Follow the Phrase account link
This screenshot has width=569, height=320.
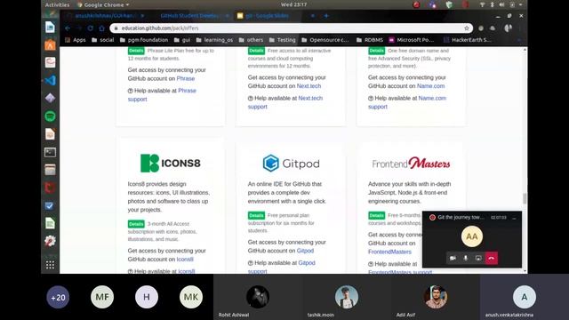click(x=186, y=78)
